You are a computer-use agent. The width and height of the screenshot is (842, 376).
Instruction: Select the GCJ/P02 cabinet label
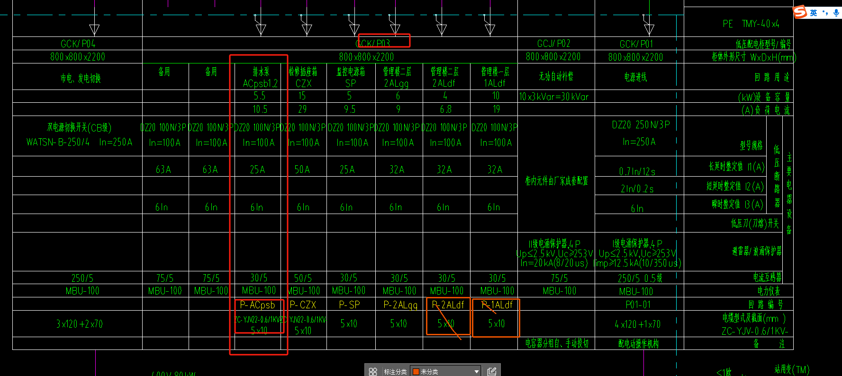[553, 44]
